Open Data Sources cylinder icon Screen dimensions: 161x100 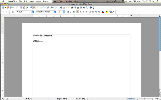pyautogui.click(x=81, y=7)
